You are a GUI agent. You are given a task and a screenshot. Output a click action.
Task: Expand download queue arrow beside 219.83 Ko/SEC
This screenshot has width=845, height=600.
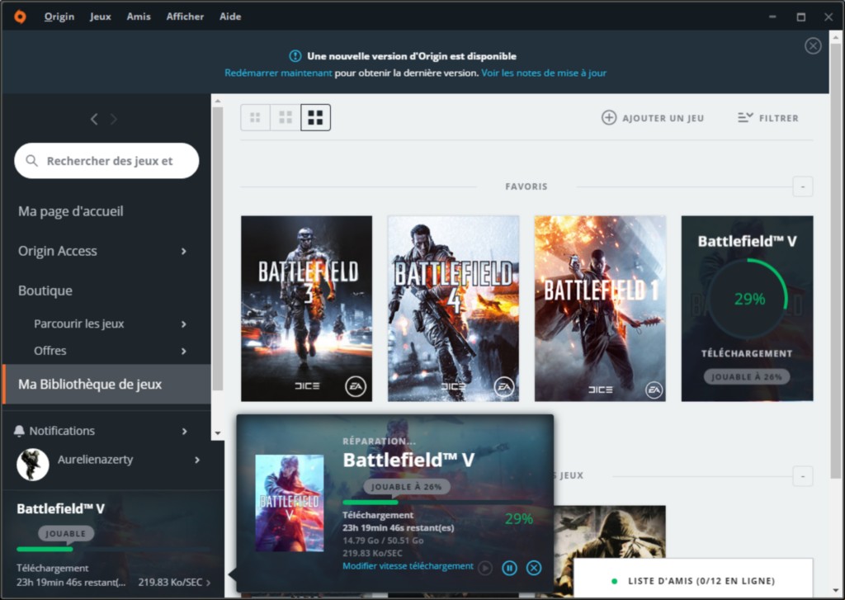tap(208, 583)
